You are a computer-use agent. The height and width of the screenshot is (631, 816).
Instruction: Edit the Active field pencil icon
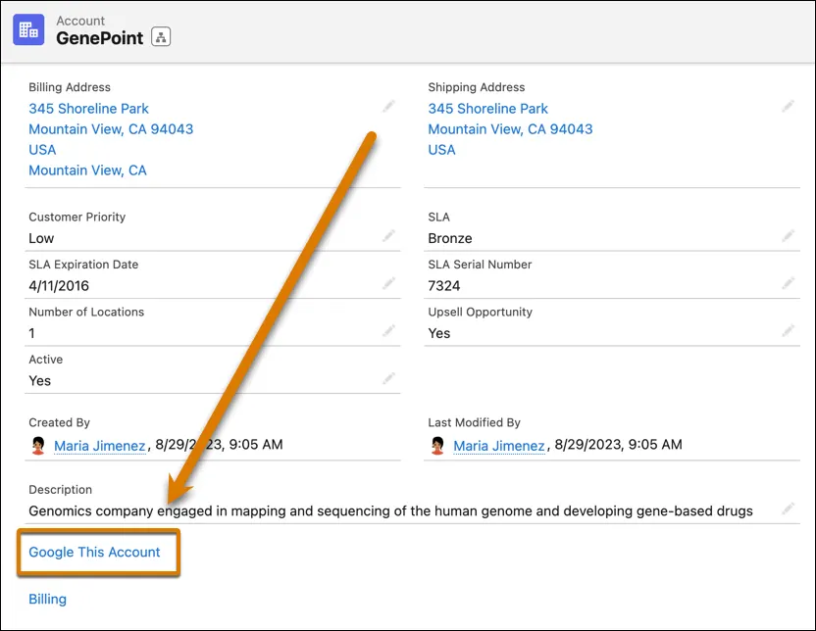389,378
